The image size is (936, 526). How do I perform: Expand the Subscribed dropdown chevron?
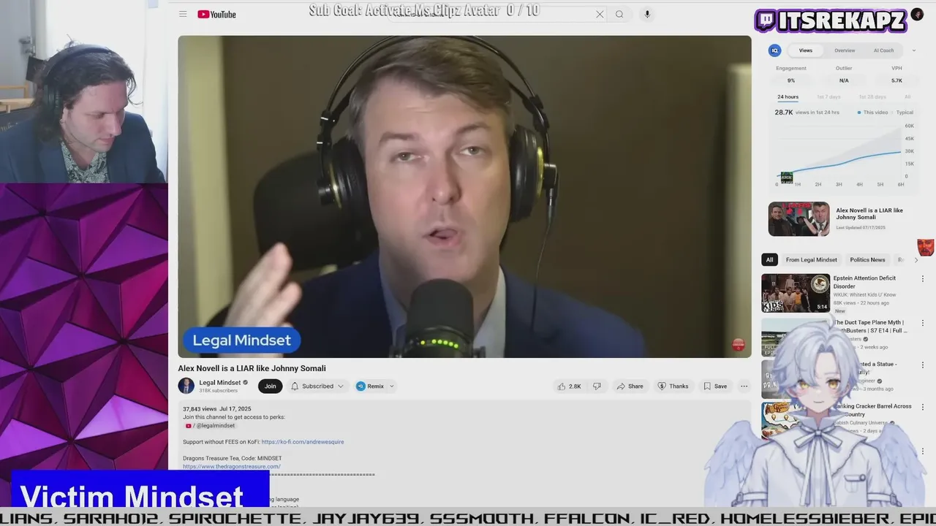(340, 386)
